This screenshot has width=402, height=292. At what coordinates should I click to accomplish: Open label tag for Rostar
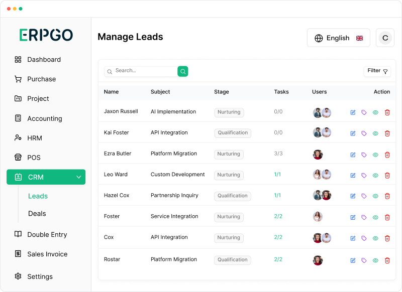364,260
